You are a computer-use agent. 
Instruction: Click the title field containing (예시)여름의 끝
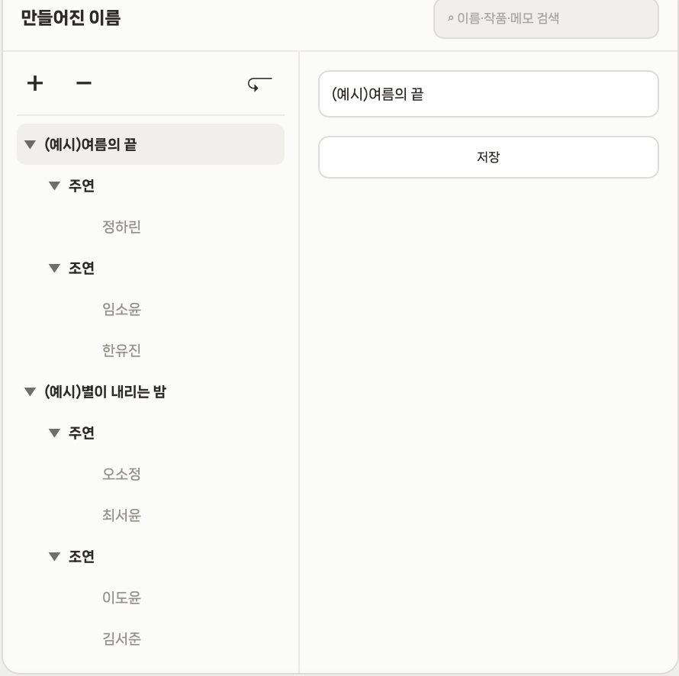click(488, 94)
